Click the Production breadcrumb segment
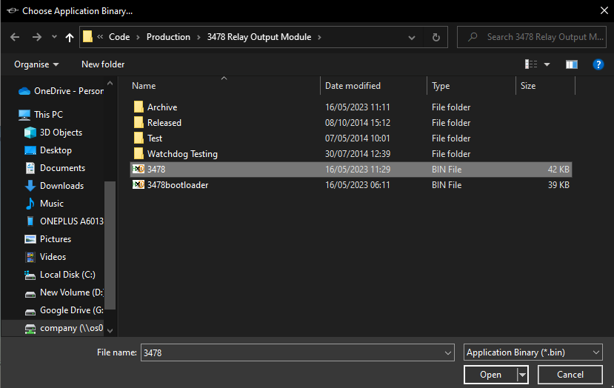This screenshot has height=388, width=614. point(168,37)
